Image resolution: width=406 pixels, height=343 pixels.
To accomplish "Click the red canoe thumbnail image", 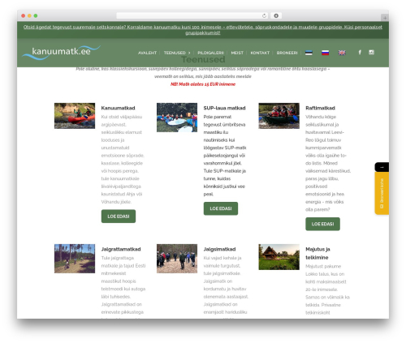I will [x=75, y=116].
